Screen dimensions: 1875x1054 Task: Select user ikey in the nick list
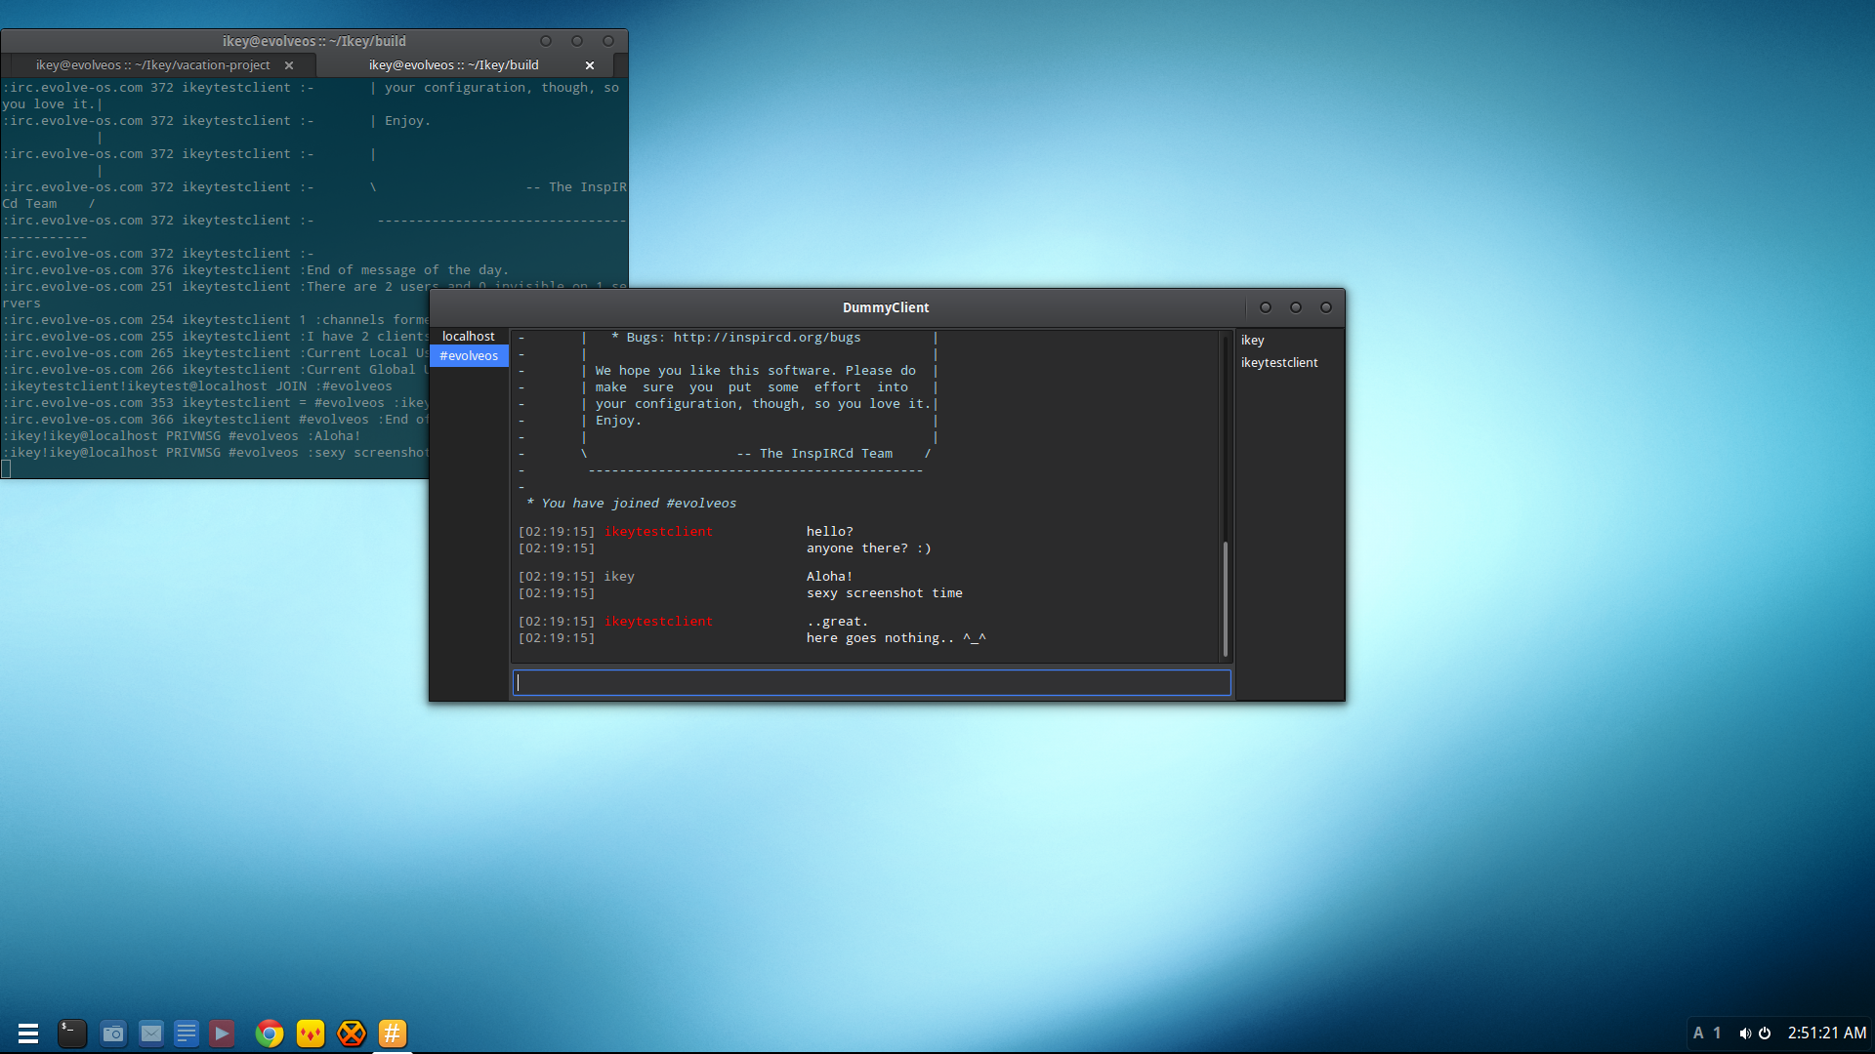(x=1253, y=341)
